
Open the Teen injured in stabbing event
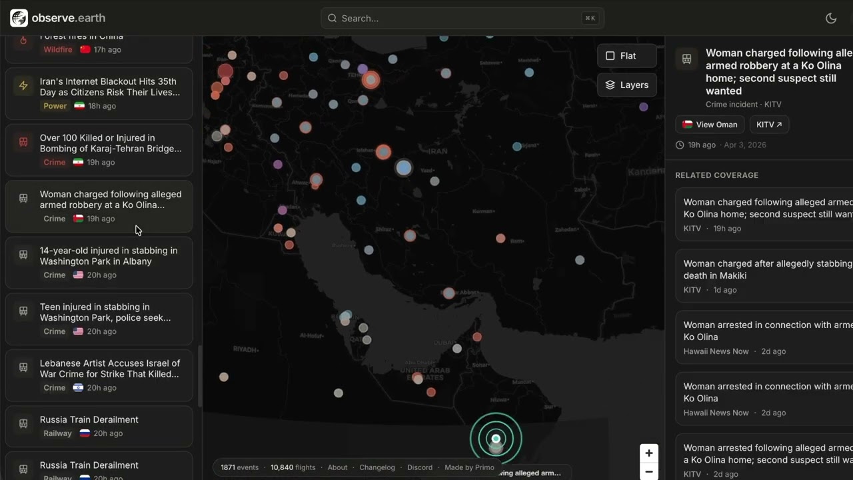pos(99,319)
